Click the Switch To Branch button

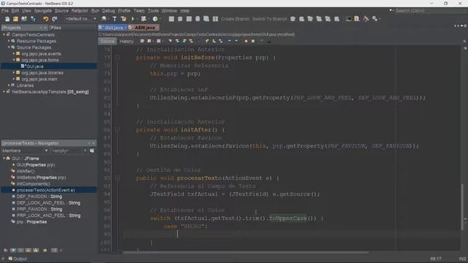click(270, 19)
